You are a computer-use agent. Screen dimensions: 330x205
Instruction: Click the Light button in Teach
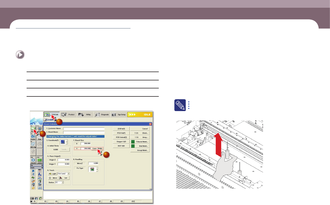[x=53, y=174]
